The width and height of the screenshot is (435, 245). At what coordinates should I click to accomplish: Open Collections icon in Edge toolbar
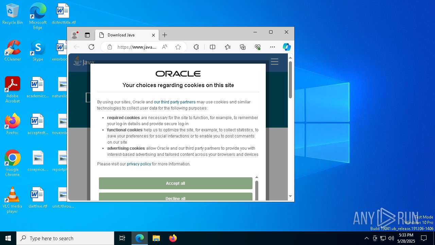(243, 47)
